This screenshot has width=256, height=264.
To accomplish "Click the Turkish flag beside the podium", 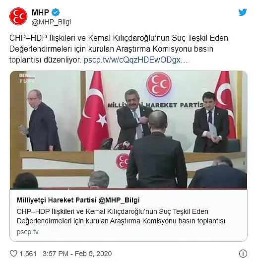I will tap(93, 111).
